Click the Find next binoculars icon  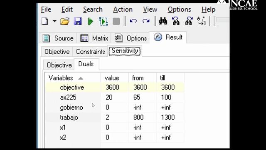pyautogui.click(x=189, y=21)
